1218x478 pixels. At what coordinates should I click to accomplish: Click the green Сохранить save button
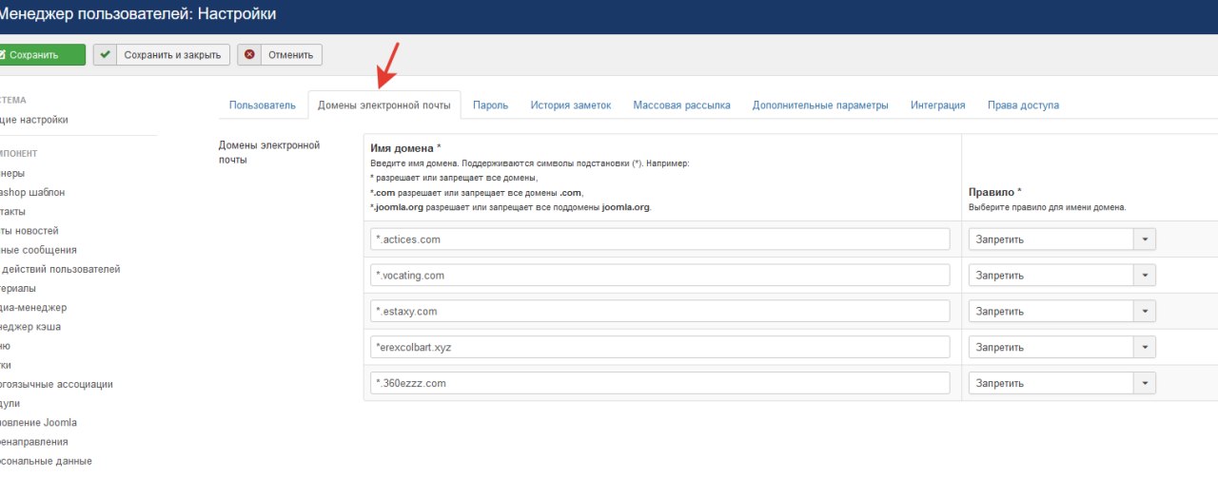(x=42, y=55)
